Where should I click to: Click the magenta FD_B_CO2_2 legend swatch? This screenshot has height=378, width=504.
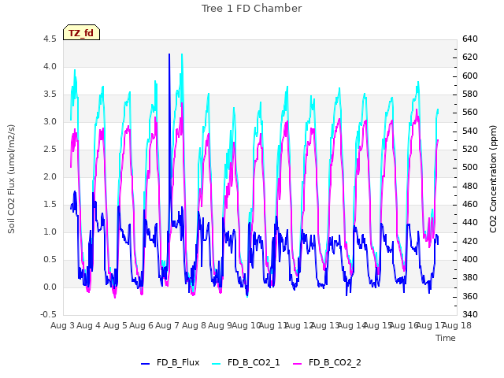(x=298, y=363)
